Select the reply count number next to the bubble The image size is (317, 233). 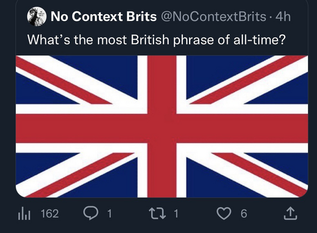109,214
